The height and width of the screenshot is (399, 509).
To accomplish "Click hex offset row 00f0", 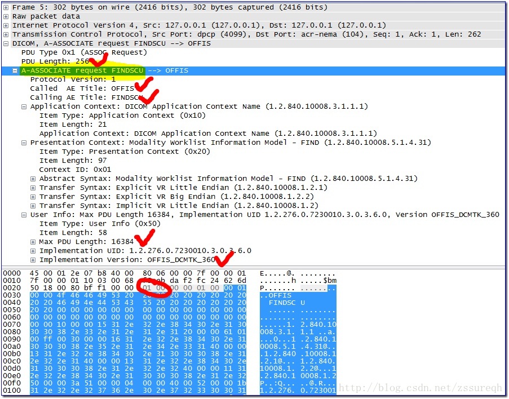I will pos(12,383).
